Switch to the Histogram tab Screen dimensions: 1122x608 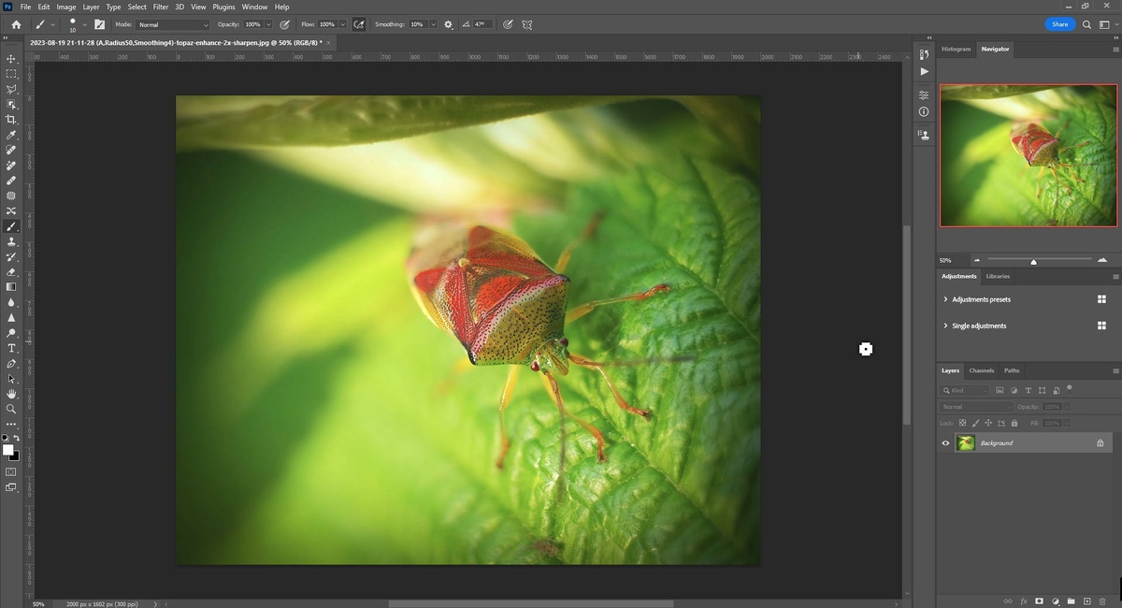coord(956,49)
